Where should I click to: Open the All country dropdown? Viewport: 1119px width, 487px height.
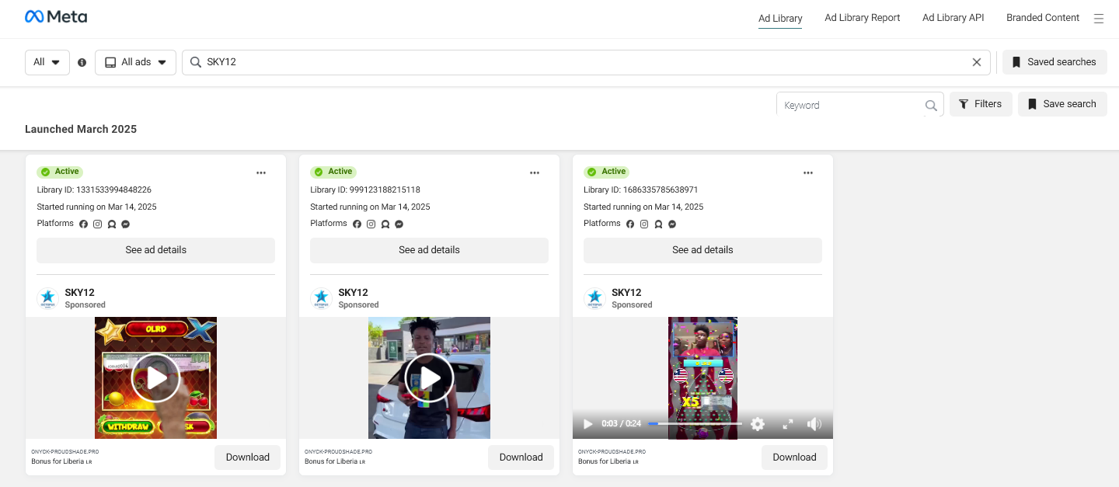(x=47, y=62)
